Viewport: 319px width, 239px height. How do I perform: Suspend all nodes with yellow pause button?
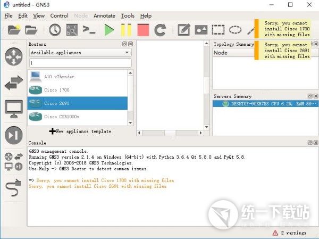(126, 30)
